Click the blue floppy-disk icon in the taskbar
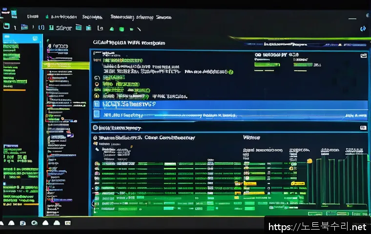This screenshot has width=371, height=234. click(23, 223)
